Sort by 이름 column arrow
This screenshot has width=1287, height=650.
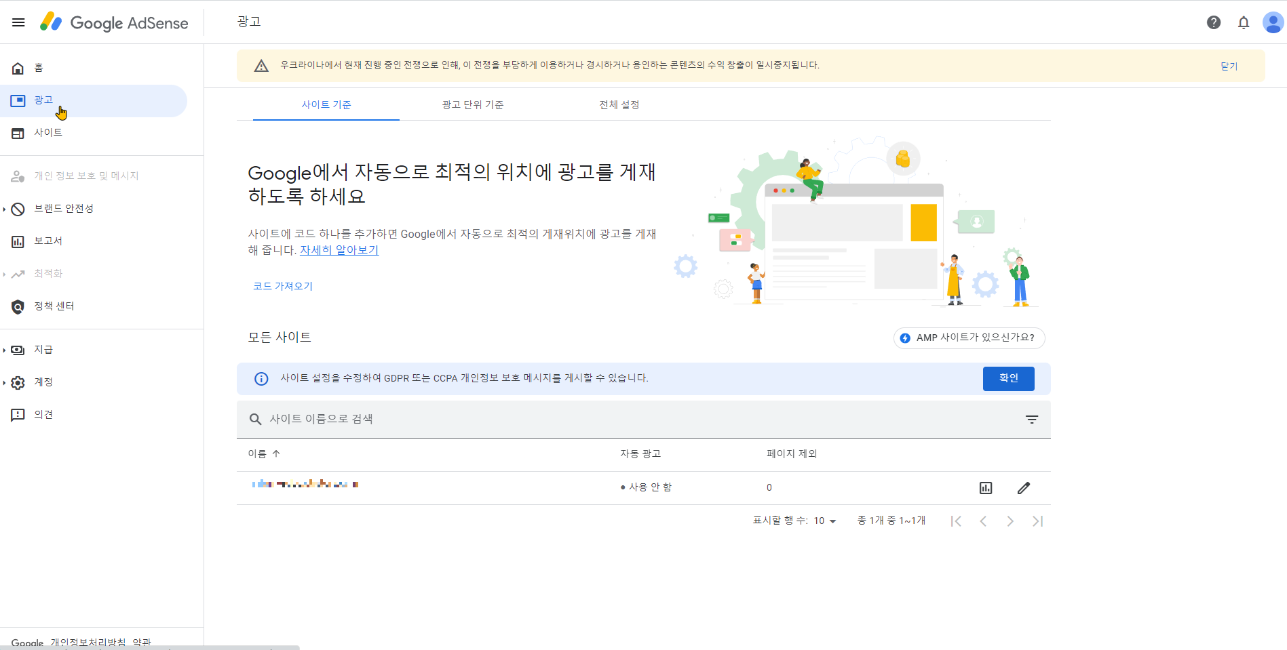tap(276, 453)
